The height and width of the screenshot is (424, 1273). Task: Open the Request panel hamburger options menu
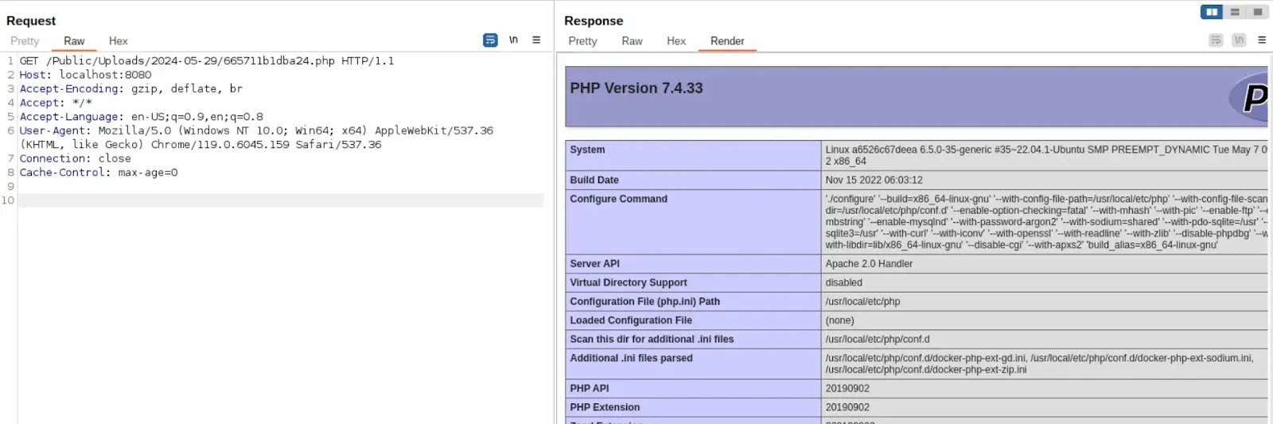tap(536, 40)
